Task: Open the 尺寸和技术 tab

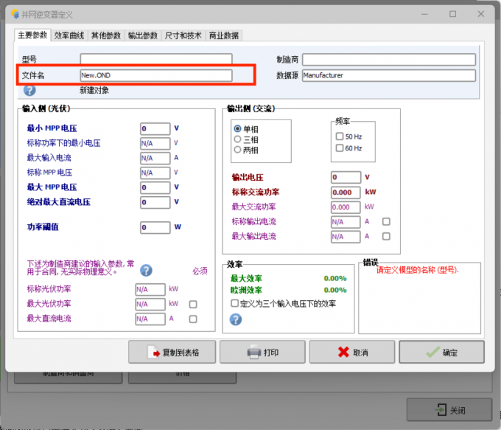Action: 183,35
